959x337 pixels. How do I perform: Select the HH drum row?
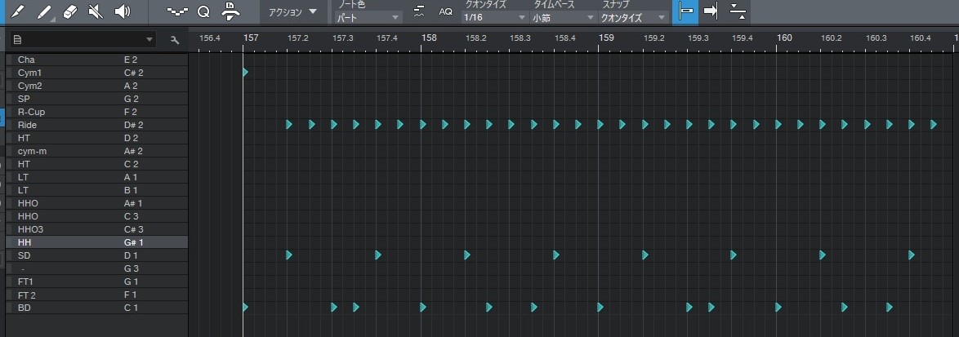(96, 242)
